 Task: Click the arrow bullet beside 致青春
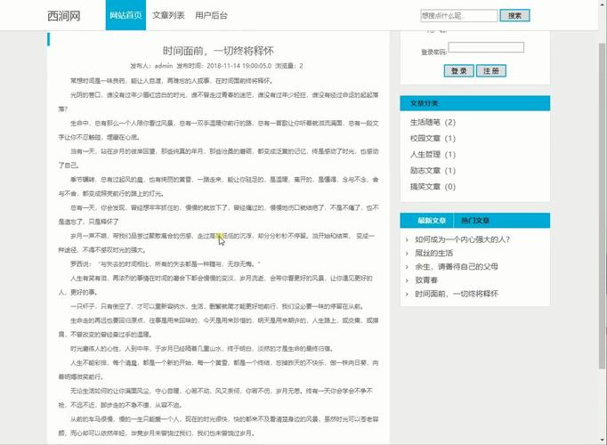[407, 280]
